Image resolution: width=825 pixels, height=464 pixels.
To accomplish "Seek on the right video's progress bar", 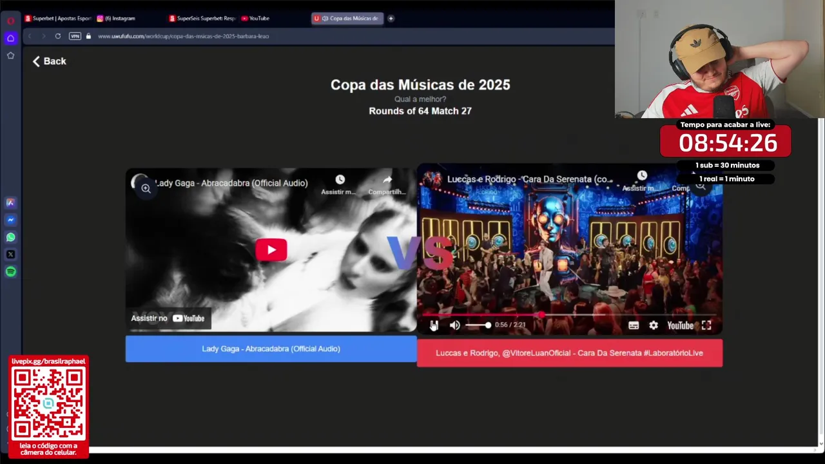I will 569,315.
